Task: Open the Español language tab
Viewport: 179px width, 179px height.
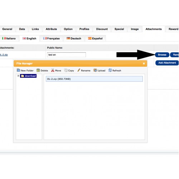Action: 95,38
